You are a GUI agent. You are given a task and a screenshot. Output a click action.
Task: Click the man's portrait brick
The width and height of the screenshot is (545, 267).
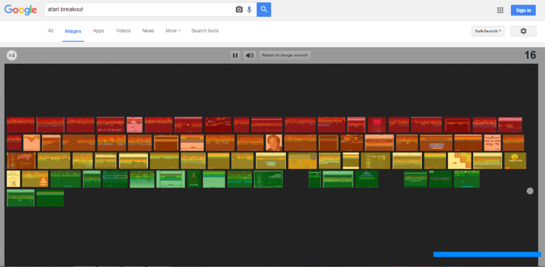(x=274, y=142)
